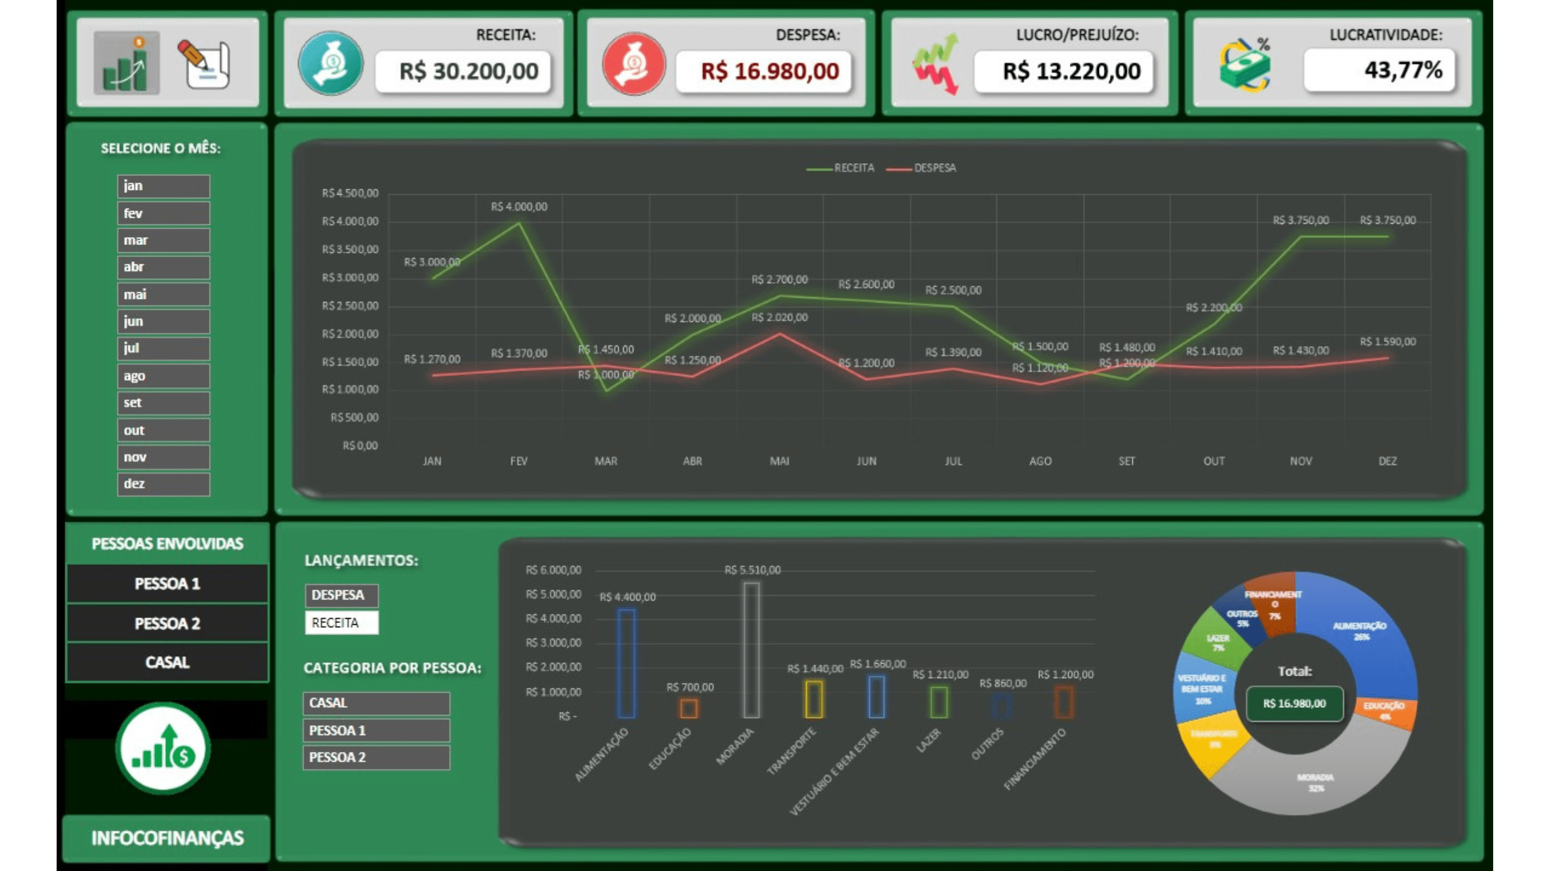Screen dimensions: 1550x871
Task: Click the MORADIA 32% donut slice
Action: [x=1314, y=780]
